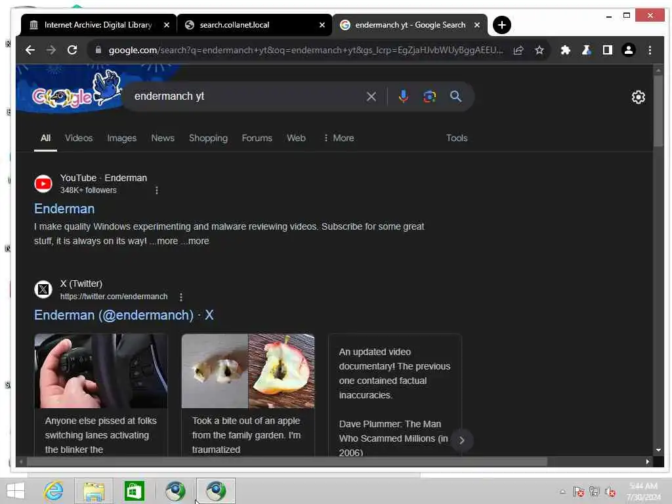Start voice search with microphone icon
This screenshot has height=504, width=672.
click(403, 96)
